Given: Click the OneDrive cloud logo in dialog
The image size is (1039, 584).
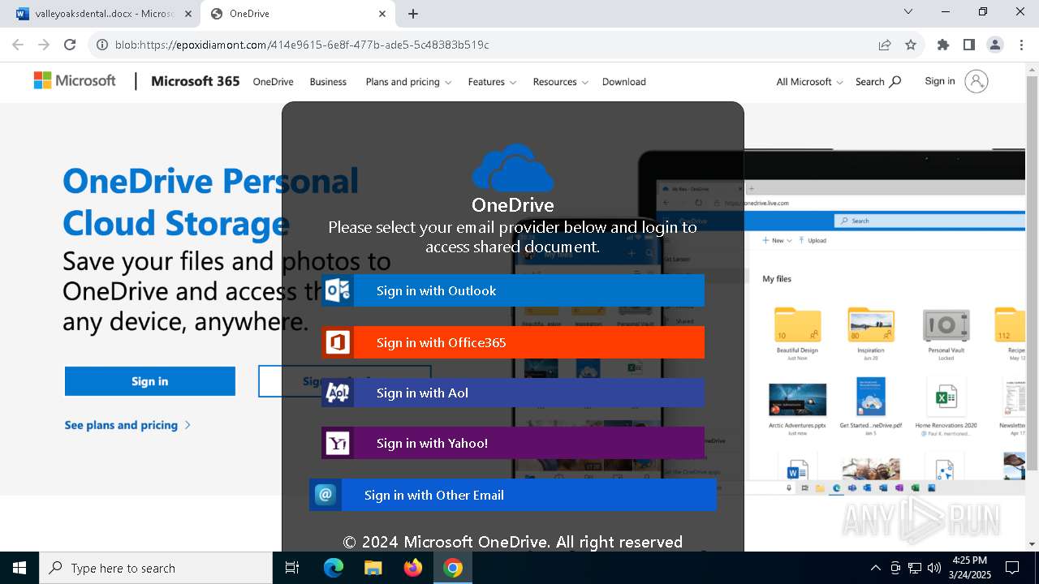Looking at the screenshot, I should coord(512,168).
